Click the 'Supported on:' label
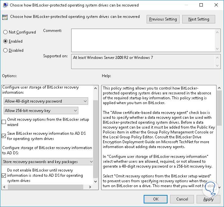This screenshot has height=207, width=224. click(55, 56)
